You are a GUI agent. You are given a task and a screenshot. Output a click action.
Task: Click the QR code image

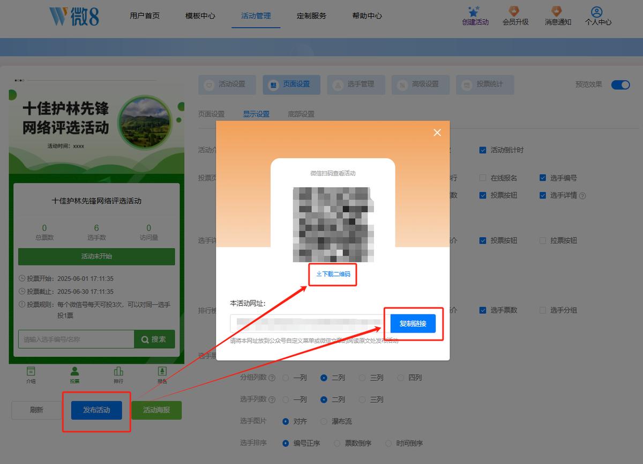(333, 225)
